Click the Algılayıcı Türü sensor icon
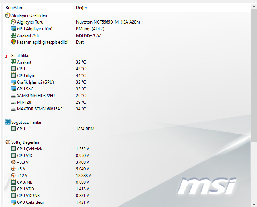 point(13,22)
